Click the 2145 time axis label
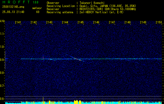 pyautogui.click(x=81, y=22)
